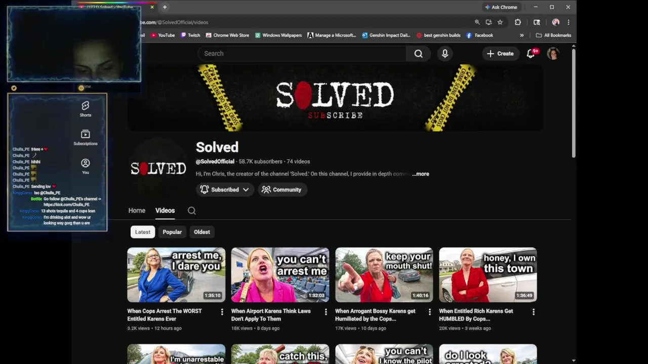The width and height of the screenshot is (648, 364).
Task: Open the Chrome Web Store bookmark
Action: point(227,35)
